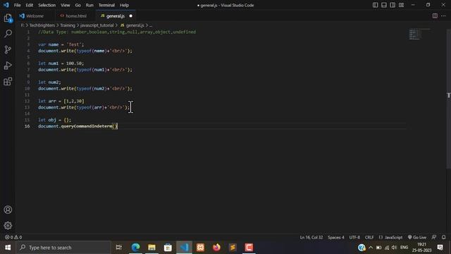This screenshot has width=451, height=254.
Task: Switch to the Welcome tab
Action: click(x=35, y=16)
